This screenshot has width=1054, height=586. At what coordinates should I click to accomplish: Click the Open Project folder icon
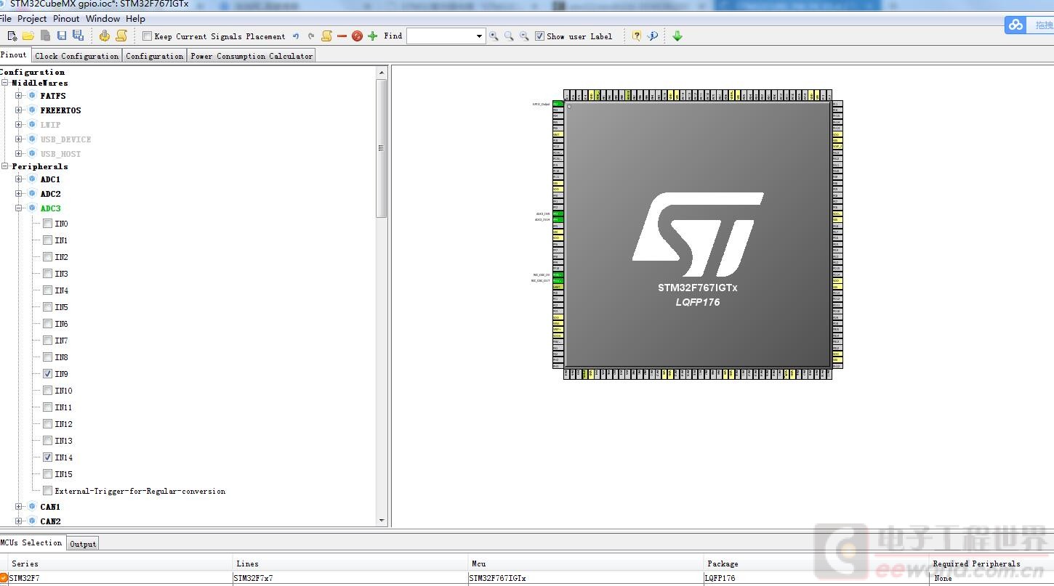tap(28, 36)
